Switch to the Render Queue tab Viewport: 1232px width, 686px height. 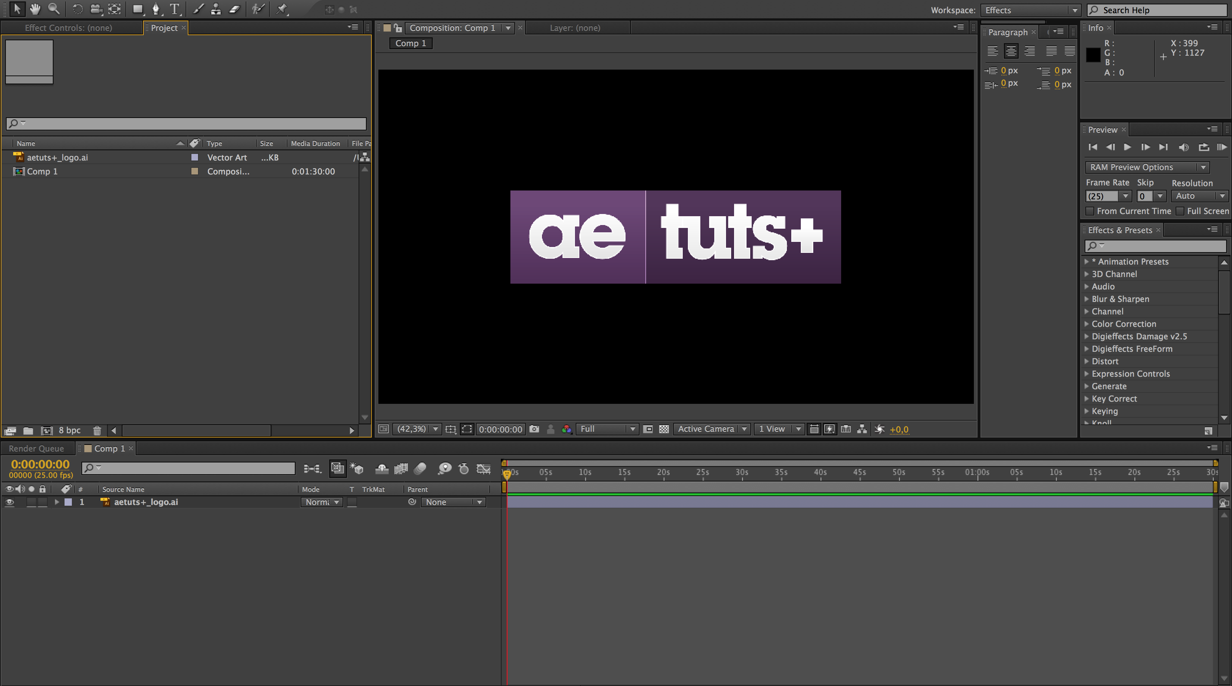click(x=36, y=449)
